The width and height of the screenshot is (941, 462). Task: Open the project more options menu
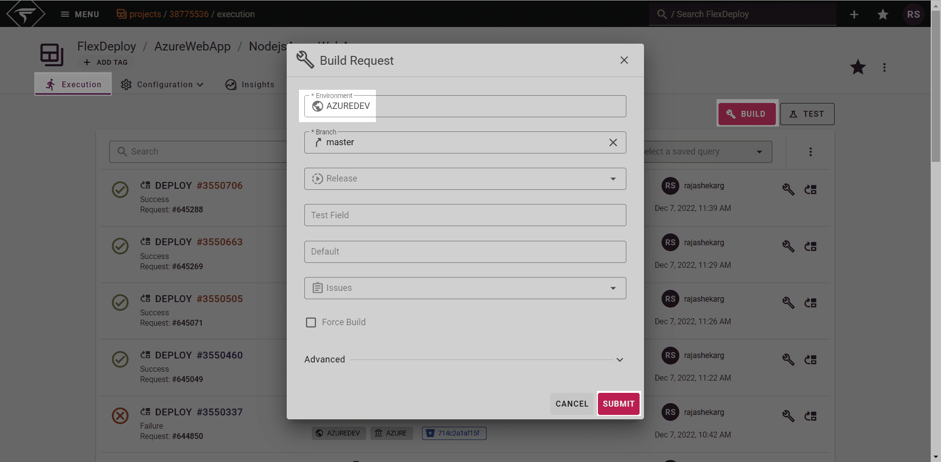click(885, 67)
